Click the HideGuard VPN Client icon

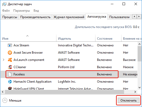pyautogui.click(x=10, y=88)
